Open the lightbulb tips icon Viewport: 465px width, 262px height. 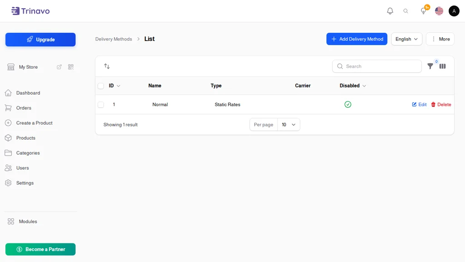424,11
